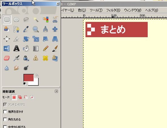
Task: Open the tool options panel menu arrow
Action: 56,91
